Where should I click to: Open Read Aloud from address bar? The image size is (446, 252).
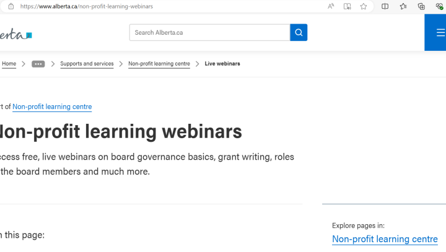click(x=331, y=6)
